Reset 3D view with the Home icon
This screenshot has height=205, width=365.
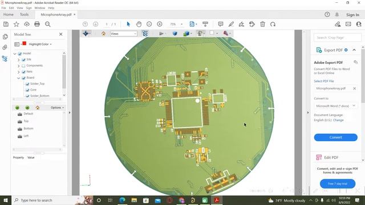click(103, 34)
